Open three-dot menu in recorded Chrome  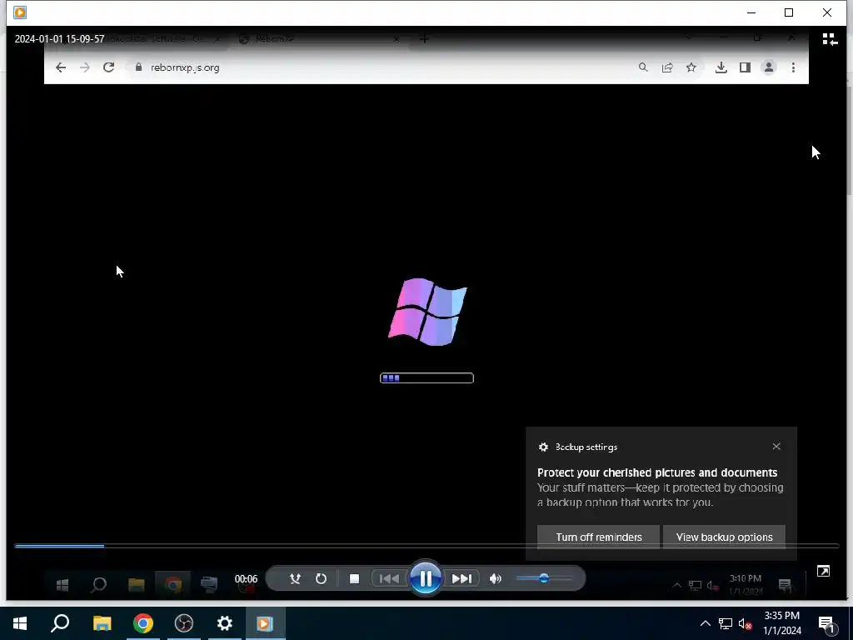[793, 67]
